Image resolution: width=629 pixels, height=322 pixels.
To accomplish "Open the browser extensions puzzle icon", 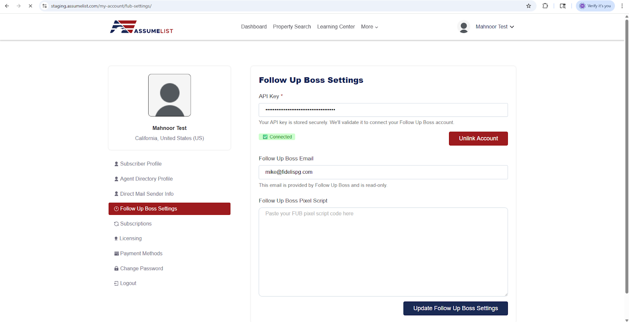I will (545, 6).
